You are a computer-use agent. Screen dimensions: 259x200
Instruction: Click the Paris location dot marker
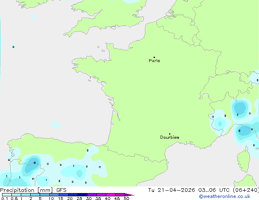click(x=154, y=57)
